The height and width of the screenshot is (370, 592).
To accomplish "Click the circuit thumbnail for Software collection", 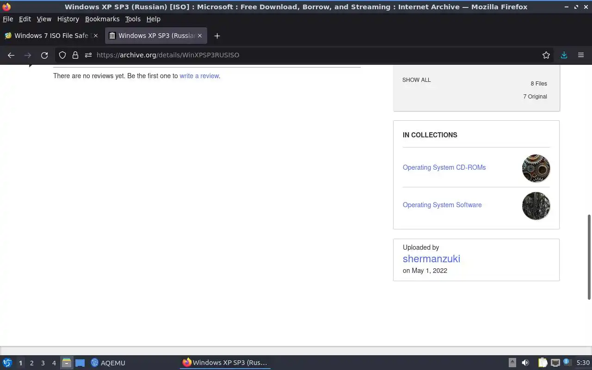I will (x=536, y=206).
